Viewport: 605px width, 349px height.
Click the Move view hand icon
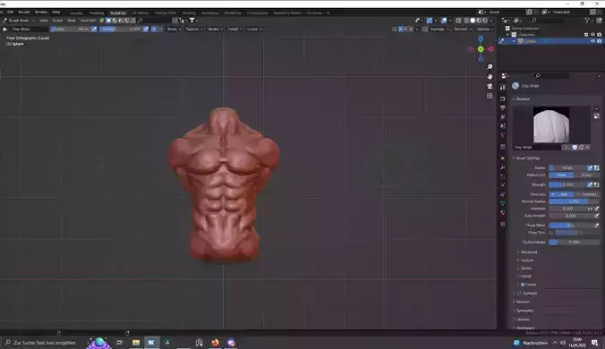490,77
